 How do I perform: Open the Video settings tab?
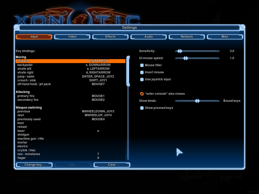pos(72,37)
